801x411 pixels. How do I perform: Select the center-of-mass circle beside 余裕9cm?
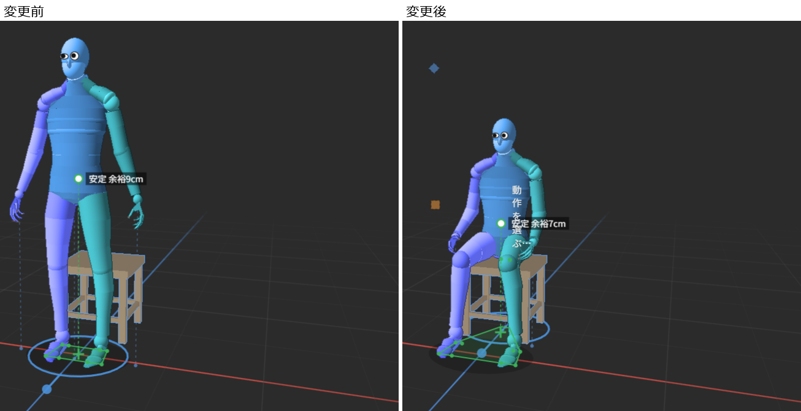[x=79, y=179]
